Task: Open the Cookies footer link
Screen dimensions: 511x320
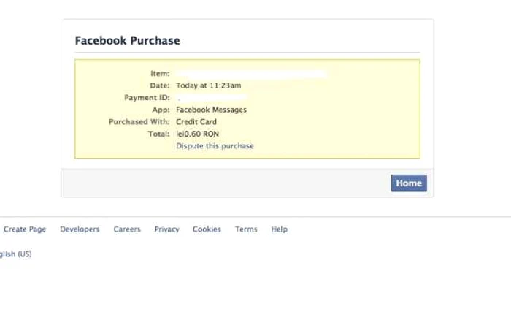Action: tap(207, 229)
